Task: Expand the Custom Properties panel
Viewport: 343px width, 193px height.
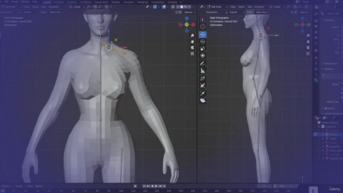Action: click(x=332, y=114)
